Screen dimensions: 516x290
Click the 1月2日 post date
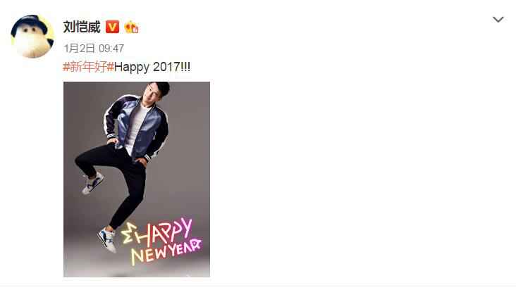click(x=80, y=49)
